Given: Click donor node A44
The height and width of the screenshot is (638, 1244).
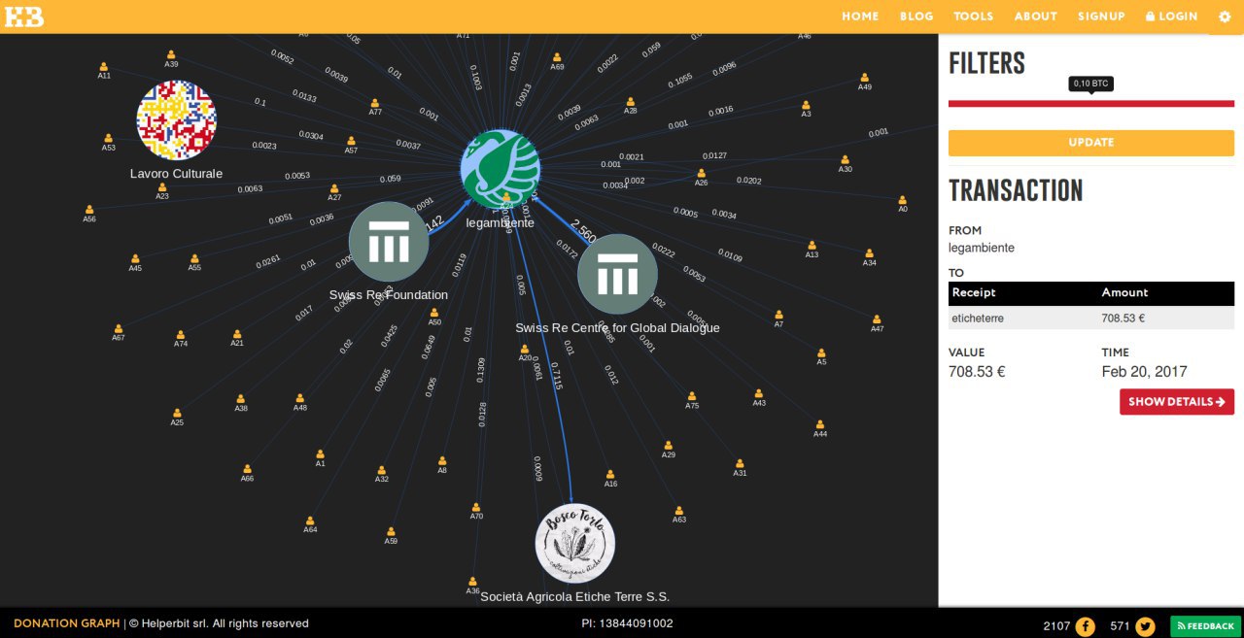Looking at the screenshot, I should coord(820,424).
